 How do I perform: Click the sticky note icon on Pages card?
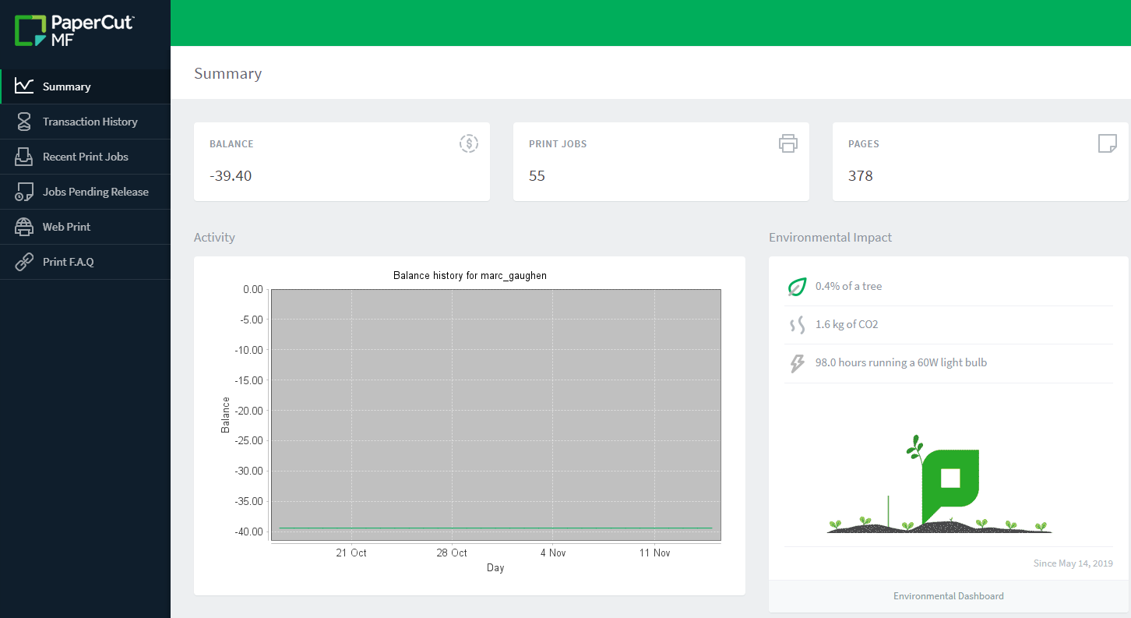(x=1107, y=143)
